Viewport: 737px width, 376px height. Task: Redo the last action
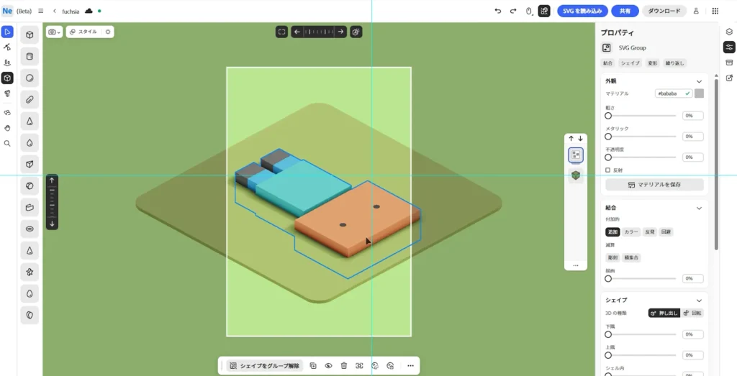pos(513,11)
